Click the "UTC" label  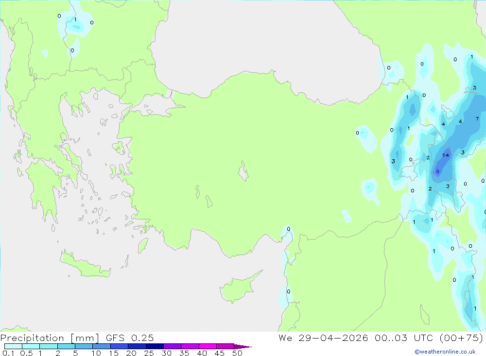click(x=423, y=338)
